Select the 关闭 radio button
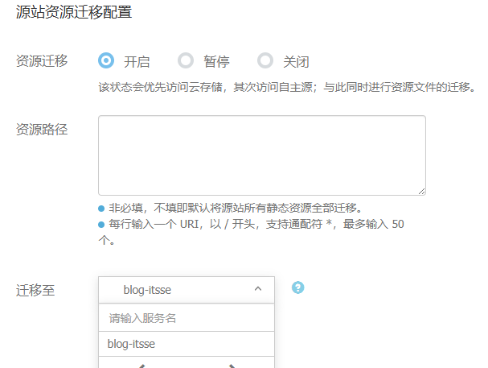 click(265, 60)
